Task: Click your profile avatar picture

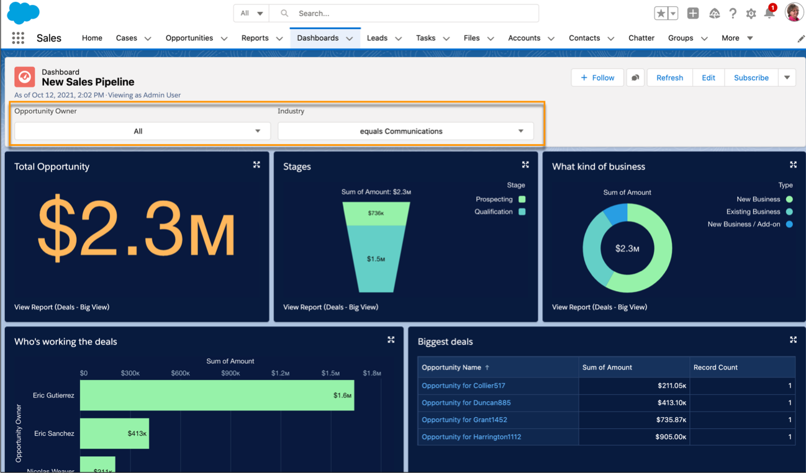Action: 794,12
